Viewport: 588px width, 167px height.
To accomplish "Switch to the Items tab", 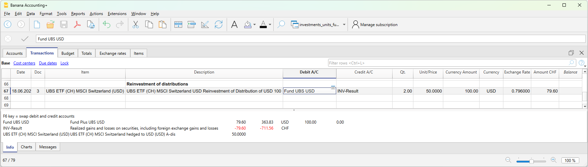I will pos(139,53).
